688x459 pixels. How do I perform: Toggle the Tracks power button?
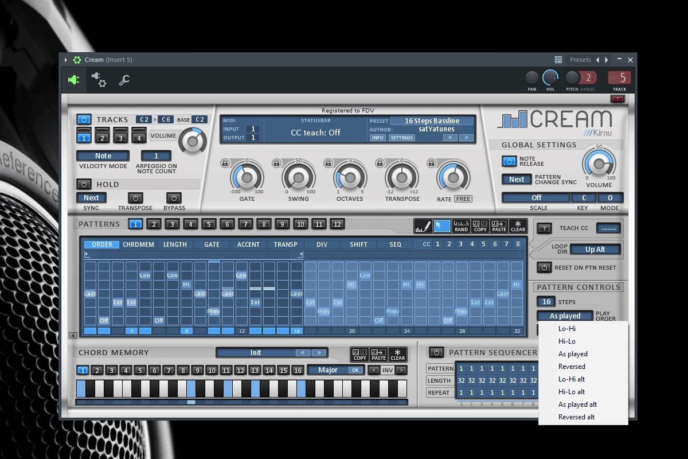(x=84, y=119)
